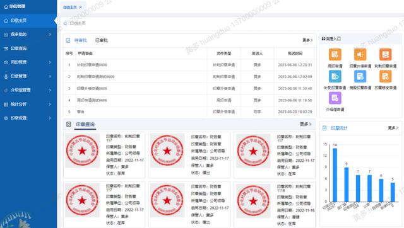Click the stamp icon beside 印章管理 in the sidebar

coord(6,76)
